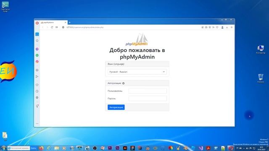Click the Opera menu logo button

[37, 23]
